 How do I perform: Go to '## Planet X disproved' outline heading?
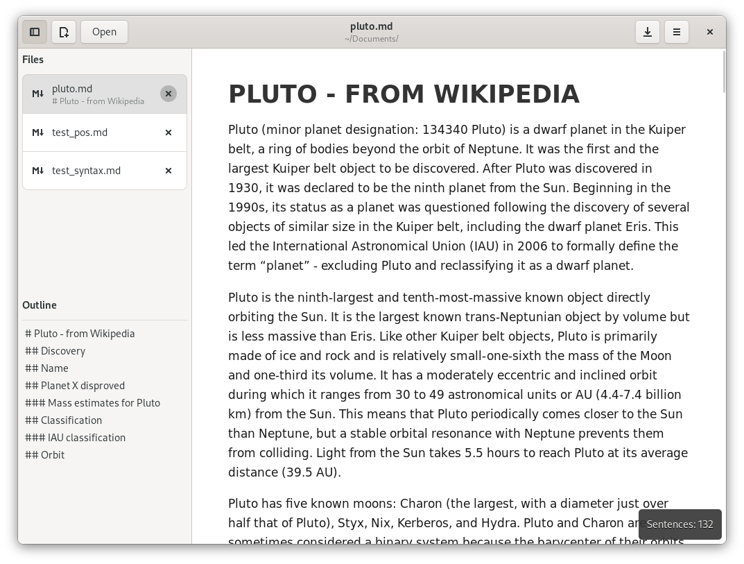pyautogui.click(x=75, y=386)
